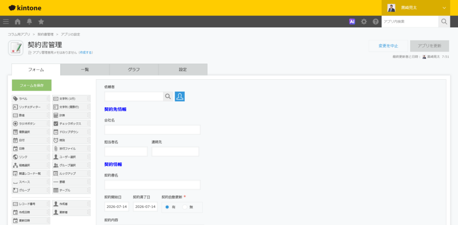
Task: Select the 組織選択 field tile
Action: pyautogui.click(x=31, y=166)
